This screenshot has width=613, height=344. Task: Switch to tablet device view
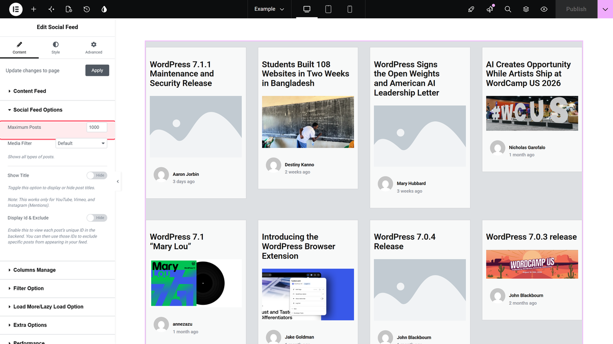click(x=328, y=9)
